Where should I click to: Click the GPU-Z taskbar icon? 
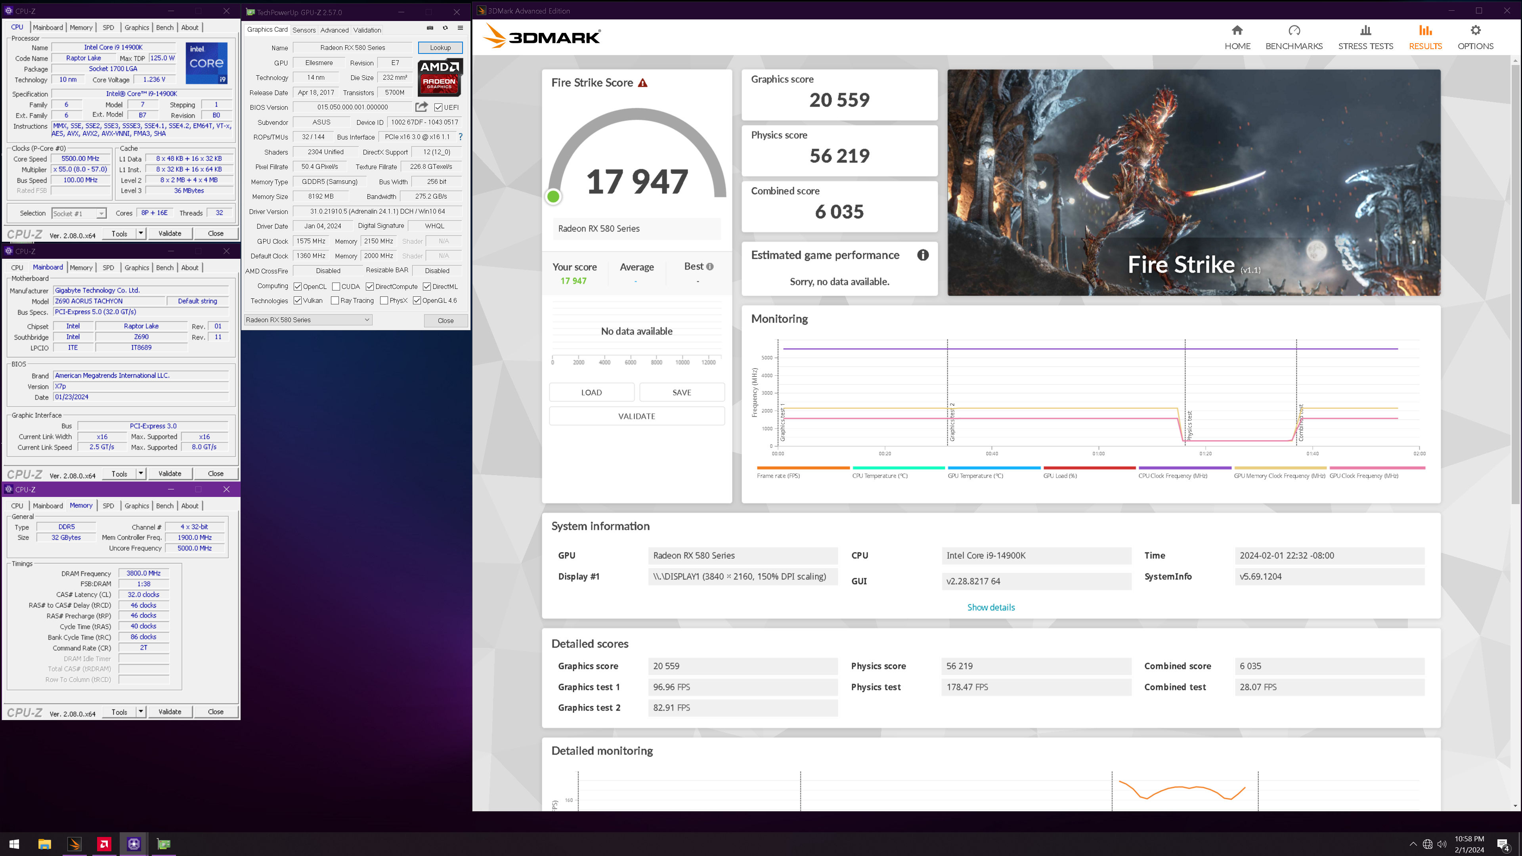pos(164,844)
